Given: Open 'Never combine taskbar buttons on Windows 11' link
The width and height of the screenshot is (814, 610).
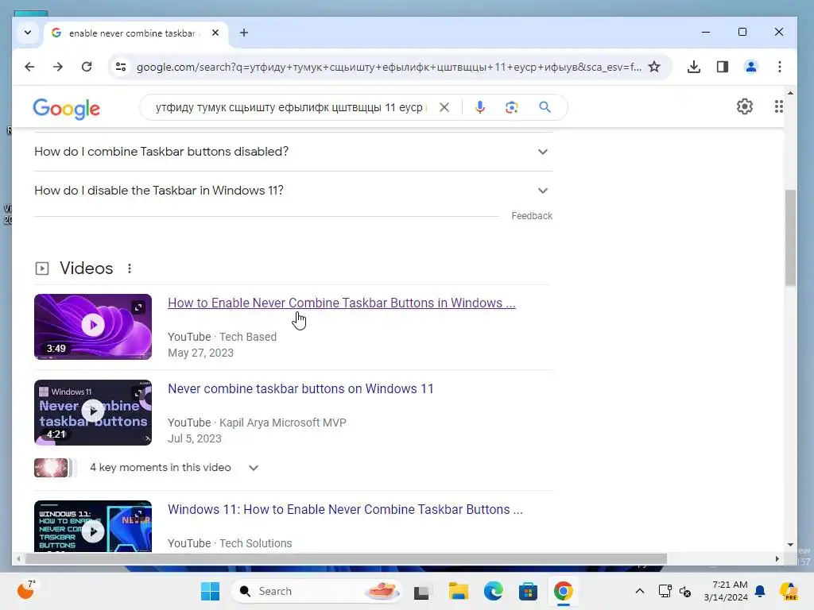Looking at the screenshot, I should pos(300,389).
